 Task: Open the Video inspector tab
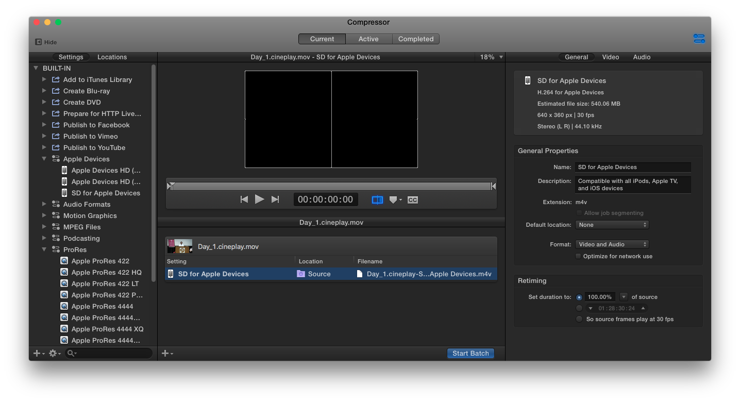point(610,57)
